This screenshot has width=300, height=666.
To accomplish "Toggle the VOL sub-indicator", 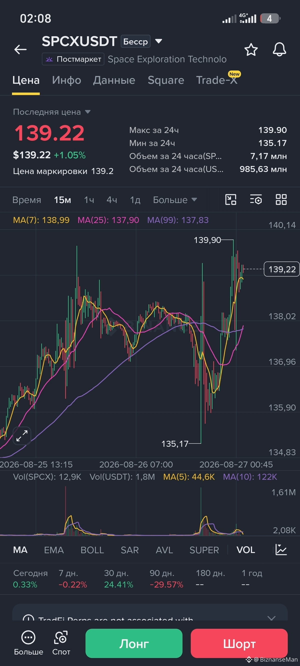I will 246,550.
